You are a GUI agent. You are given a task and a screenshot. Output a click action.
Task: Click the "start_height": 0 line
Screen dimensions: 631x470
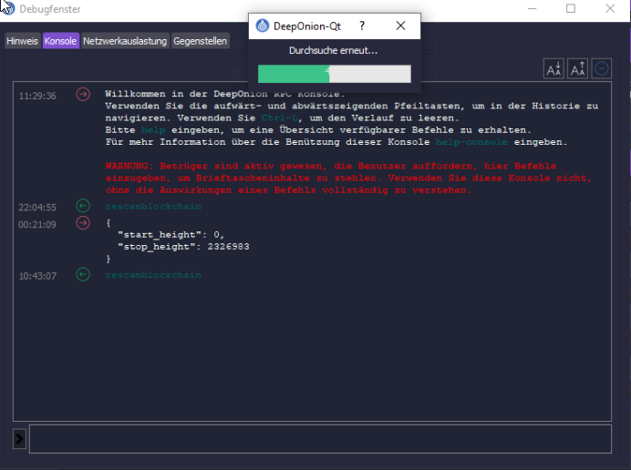tap(171, 234)
